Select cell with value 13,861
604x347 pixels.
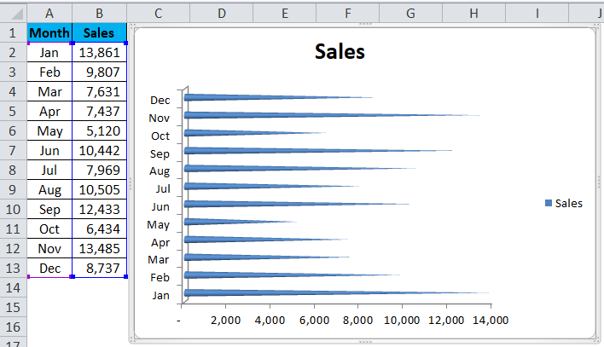click(99, 52)
